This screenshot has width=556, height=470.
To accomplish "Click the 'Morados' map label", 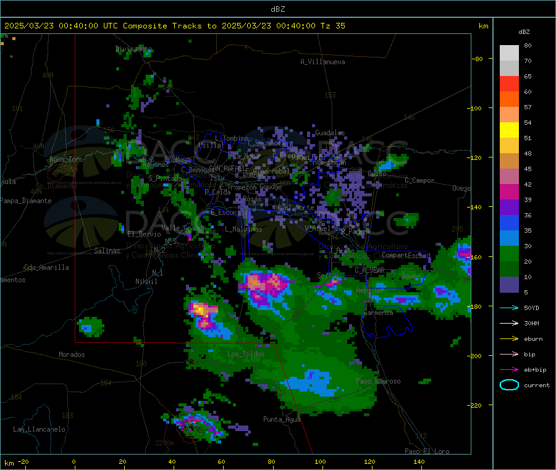I will click(72, 355).
